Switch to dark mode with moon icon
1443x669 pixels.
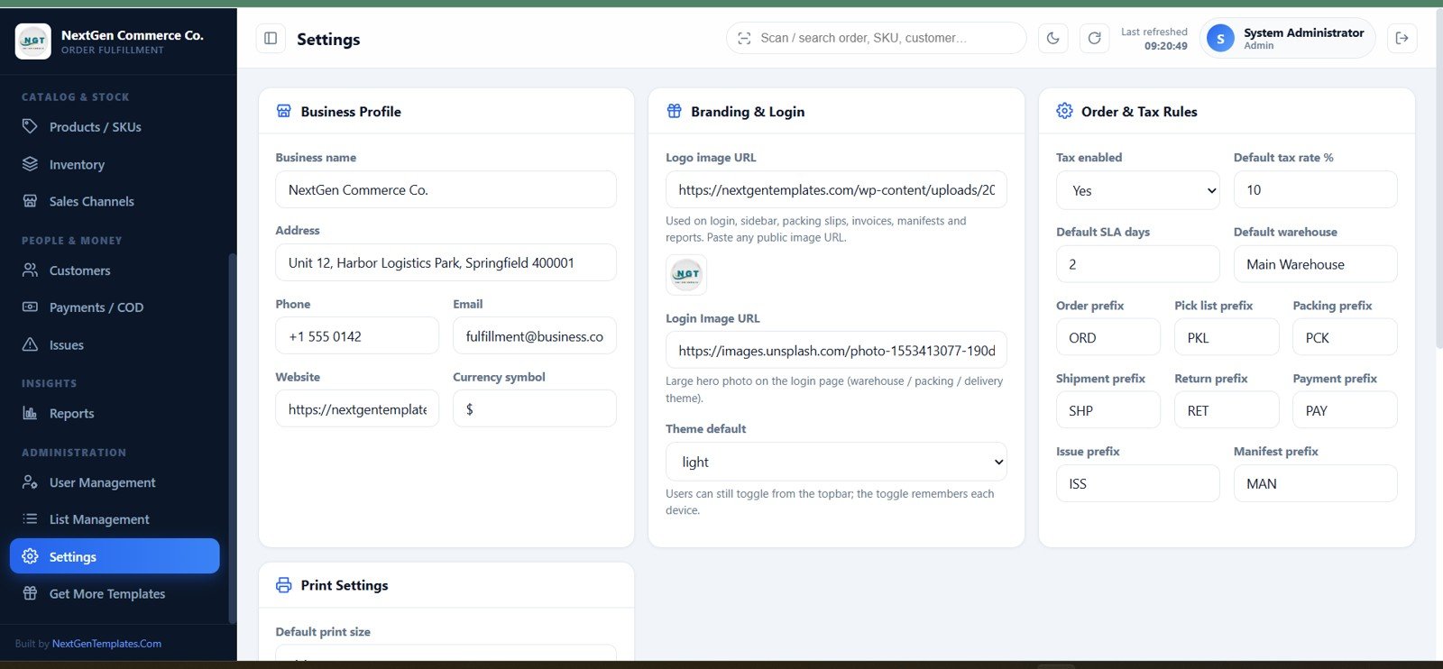point(1052,38)
